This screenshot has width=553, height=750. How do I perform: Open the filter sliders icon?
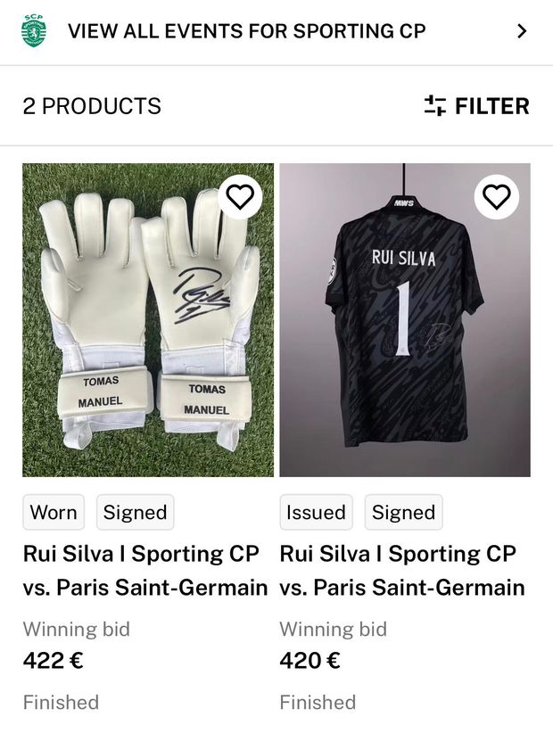click(x=435, y=106)
